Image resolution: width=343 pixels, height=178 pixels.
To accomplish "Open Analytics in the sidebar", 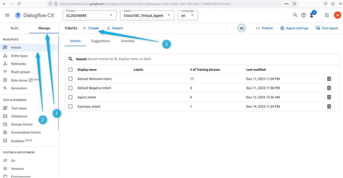I will pyautogui.click(x=18, y=141).
